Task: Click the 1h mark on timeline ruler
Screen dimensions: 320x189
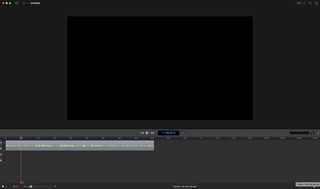Action: coord(201,138)
